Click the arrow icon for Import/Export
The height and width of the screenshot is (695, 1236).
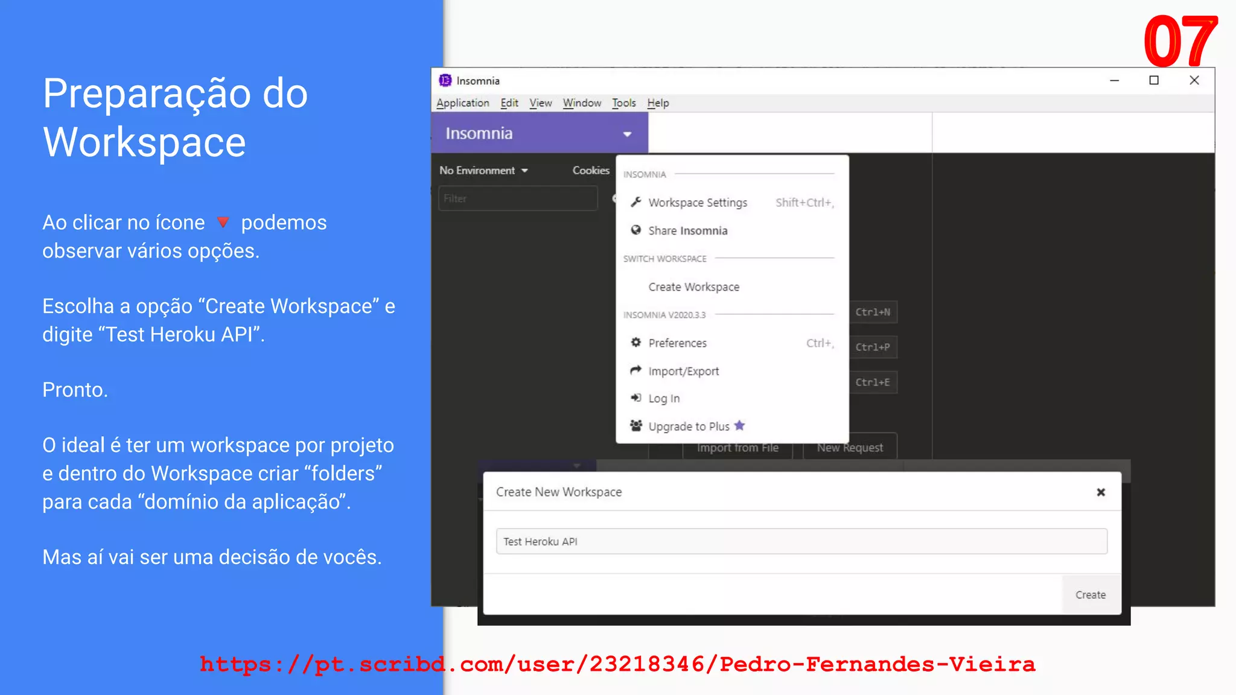tap(636, 370)
